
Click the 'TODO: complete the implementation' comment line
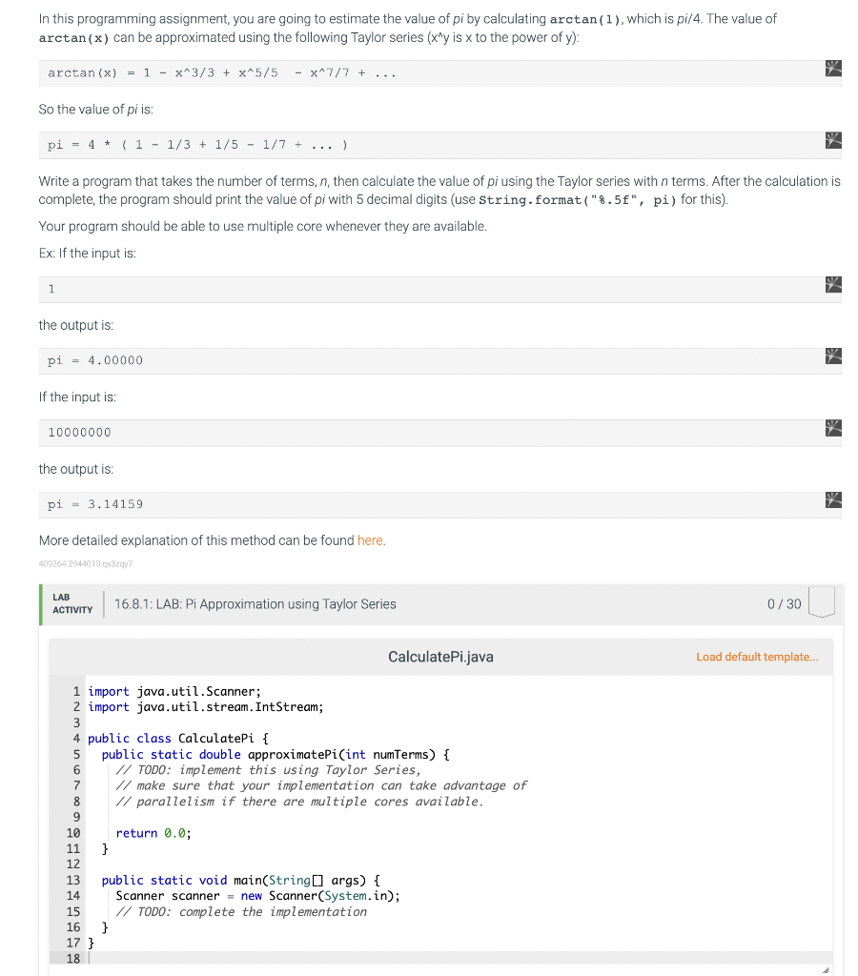tap(241, 911)
